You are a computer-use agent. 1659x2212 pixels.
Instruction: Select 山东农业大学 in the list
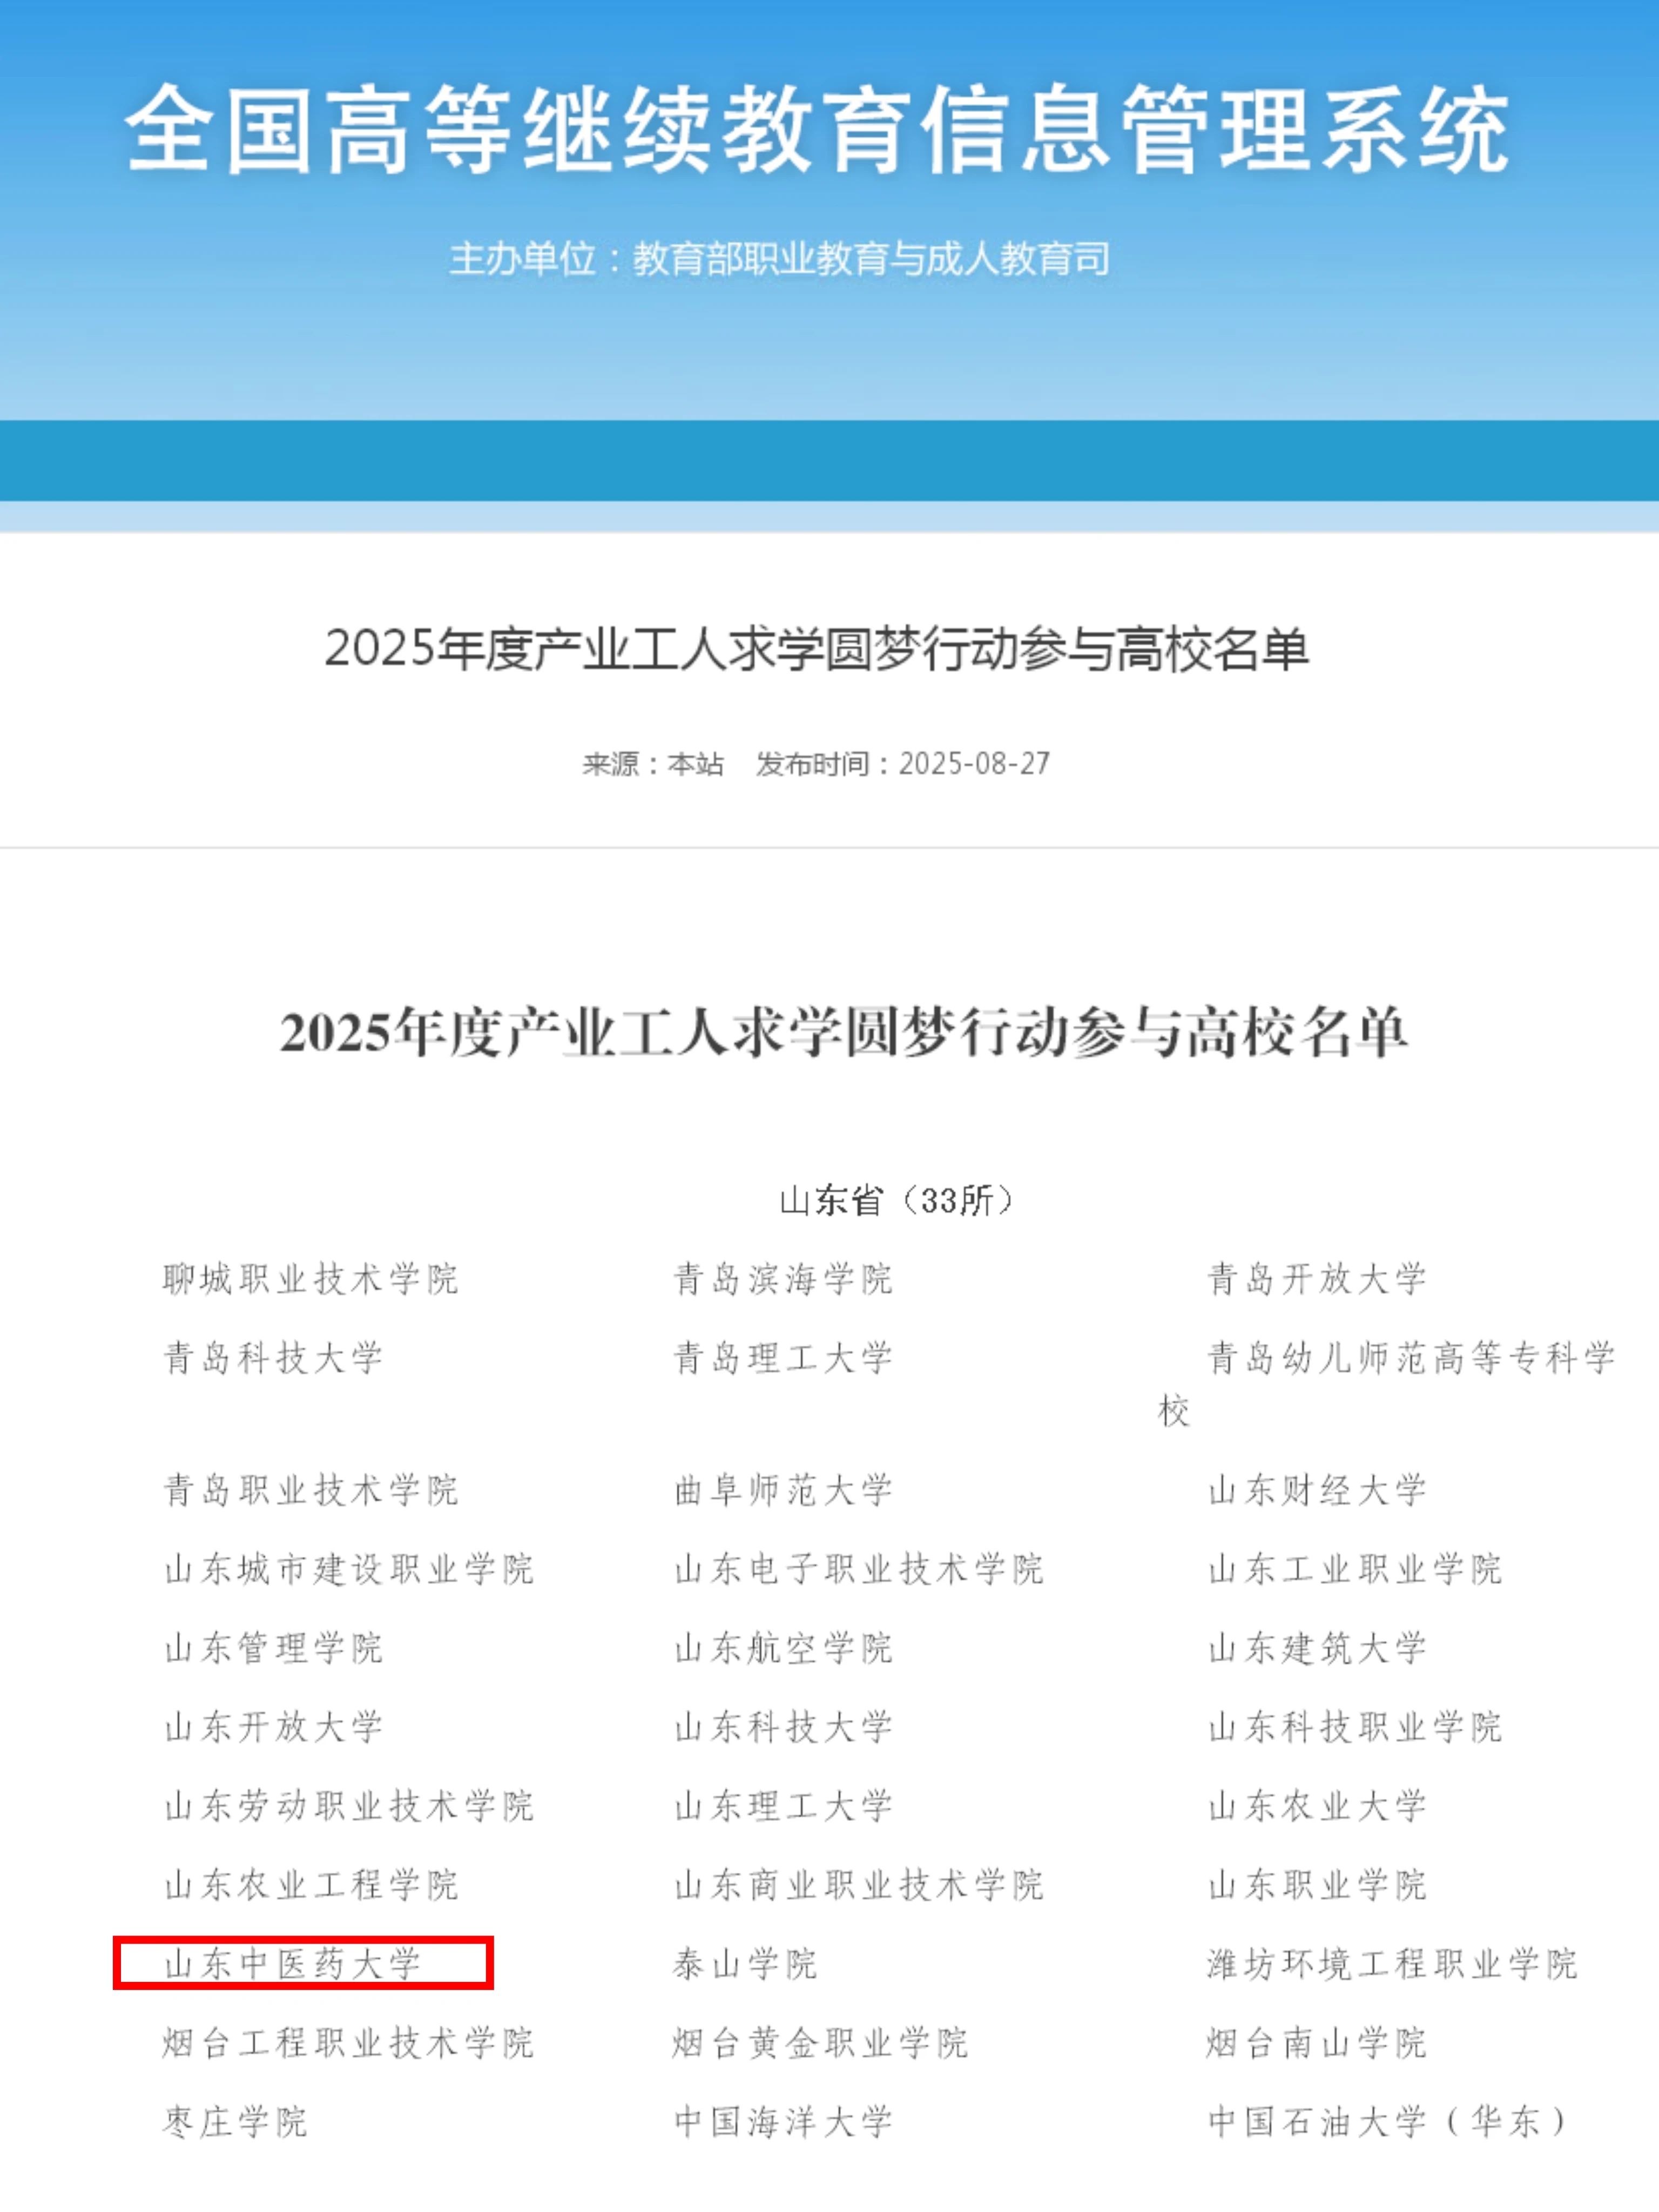point(1317,1806)
